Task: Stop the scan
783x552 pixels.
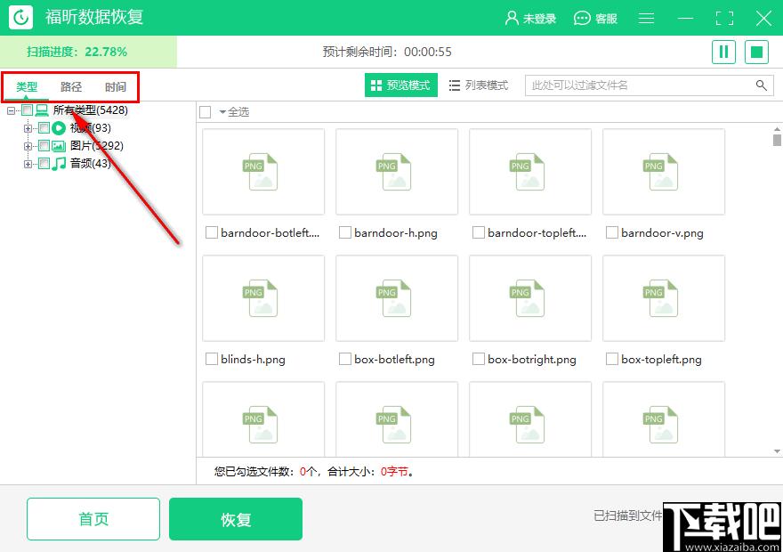Action: click(x=756, y=52)
